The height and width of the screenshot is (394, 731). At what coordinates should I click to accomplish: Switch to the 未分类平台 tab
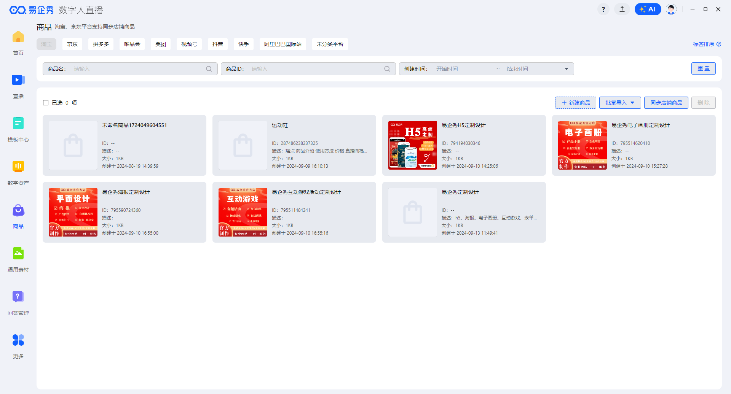click(330, 44)
